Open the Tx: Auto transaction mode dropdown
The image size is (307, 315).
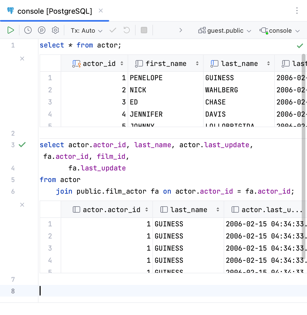[x=86, y=30]
